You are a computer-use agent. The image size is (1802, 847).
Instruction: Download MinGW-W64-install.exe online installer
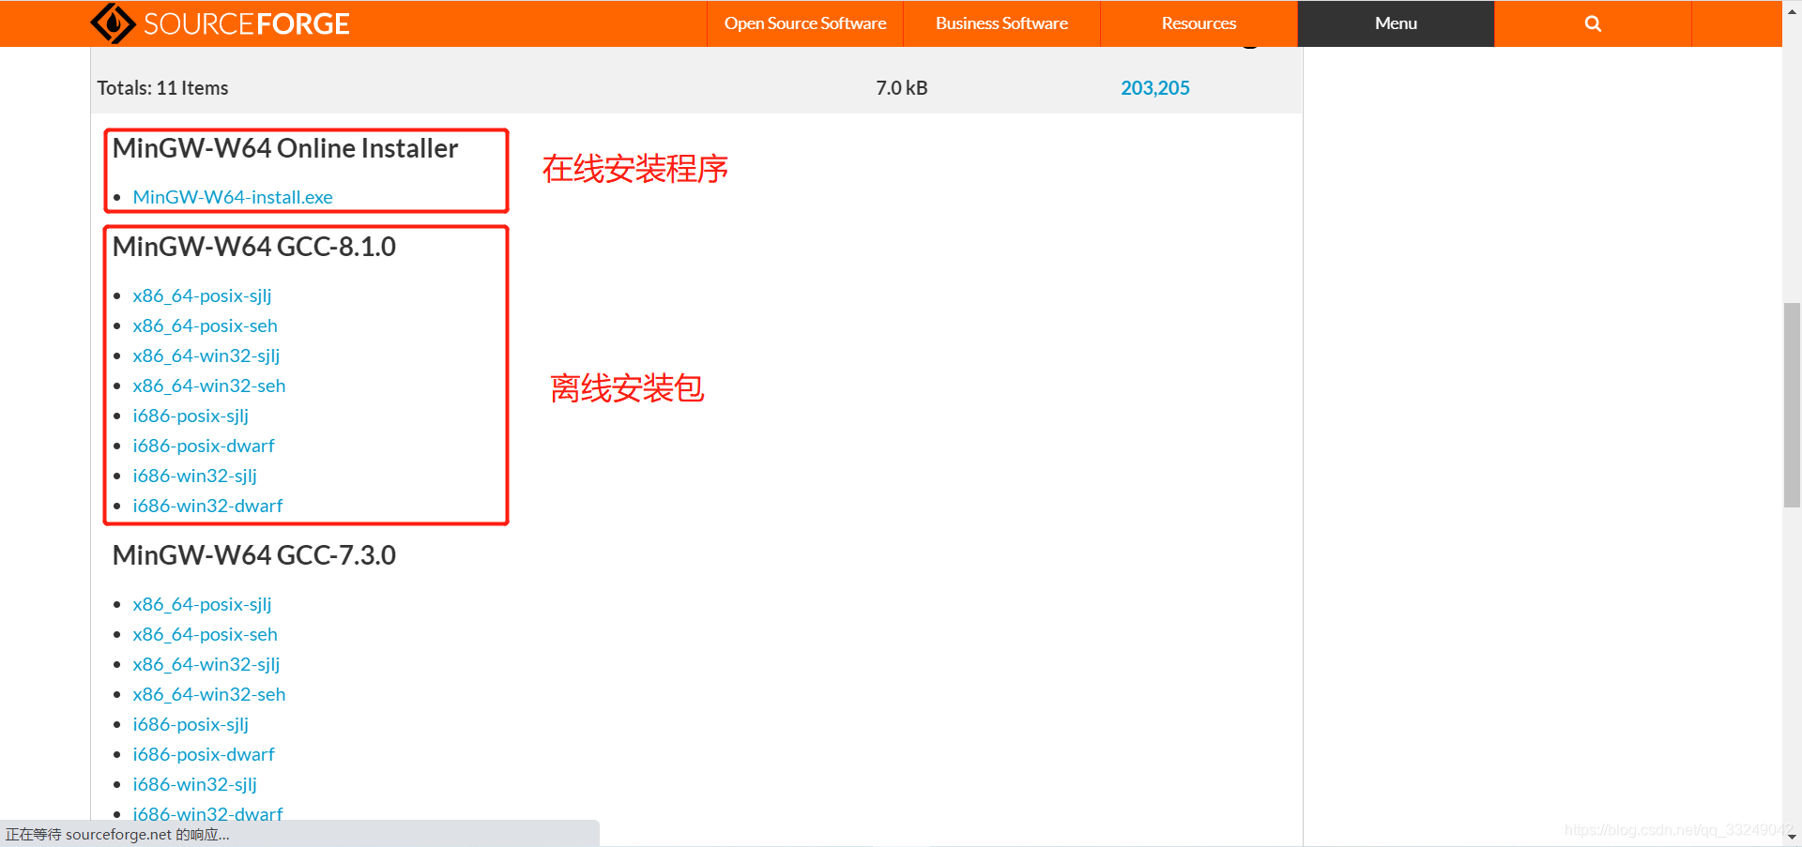coord(233,197)
